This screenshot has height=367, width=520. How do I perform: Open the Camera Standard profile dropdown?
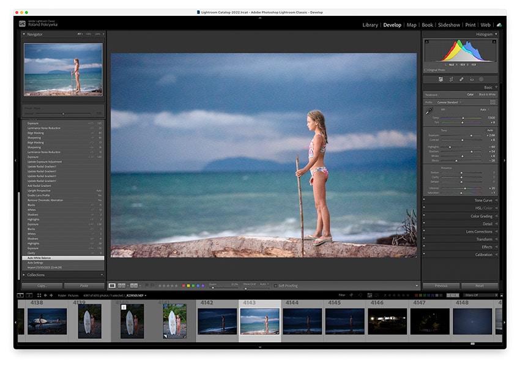(x=448, y=102)
